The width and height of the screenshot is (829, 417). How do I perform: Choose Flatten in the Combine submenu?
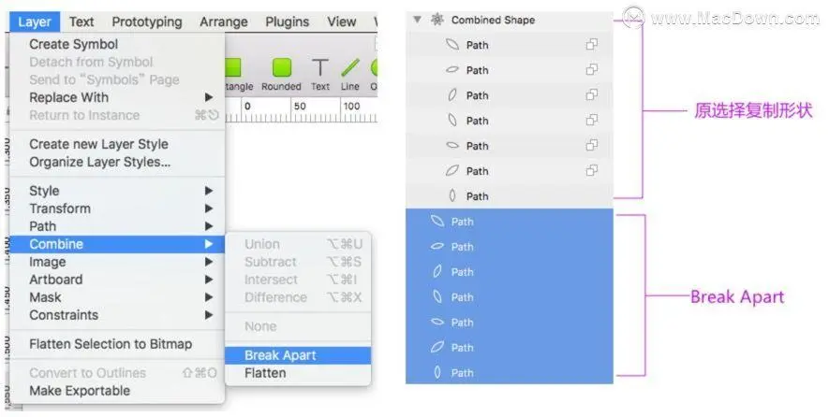[x=265, y=373]
